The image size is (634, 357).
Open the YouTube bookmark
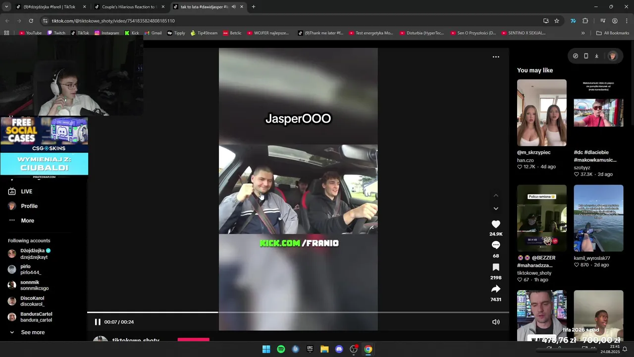tap(30, 33)
